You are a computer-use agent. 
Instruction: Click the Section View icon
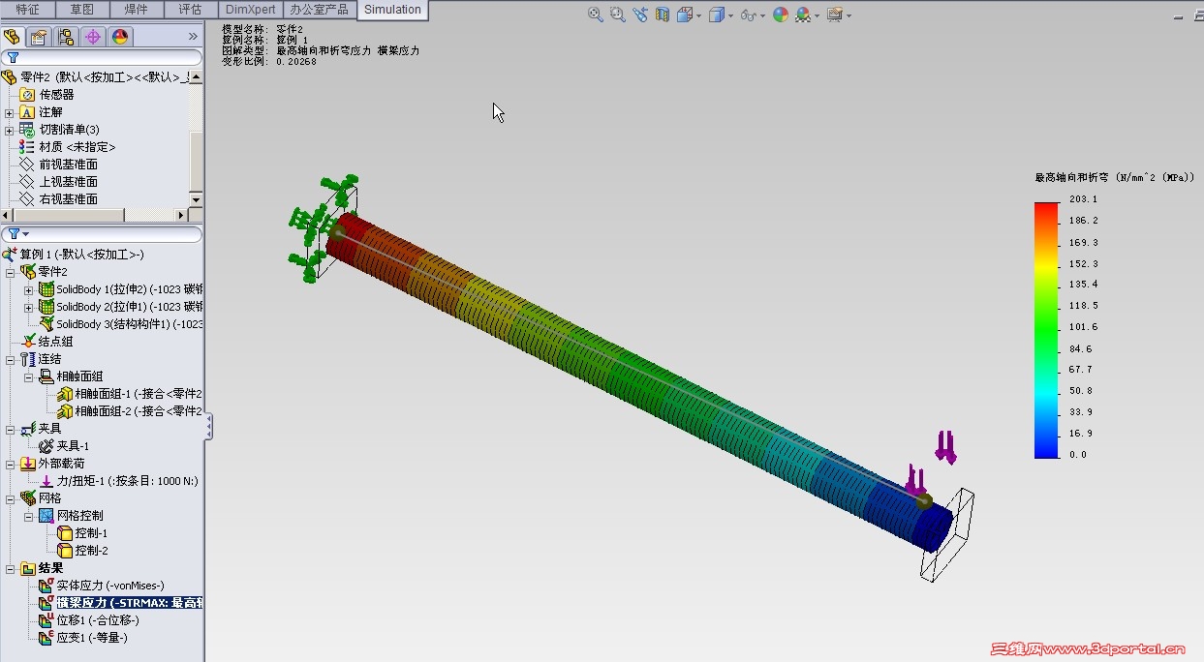[663, 15]
